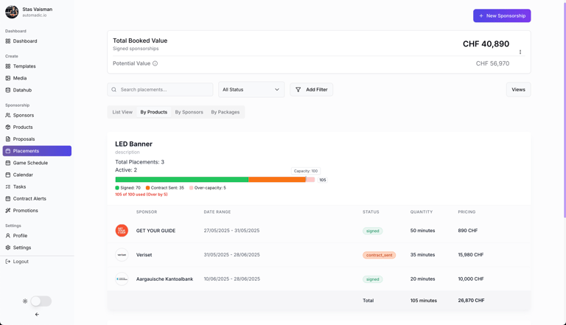Open the Sponsors page icon
566x325 pixels.
pyautogui.click(x=8, y=115)
